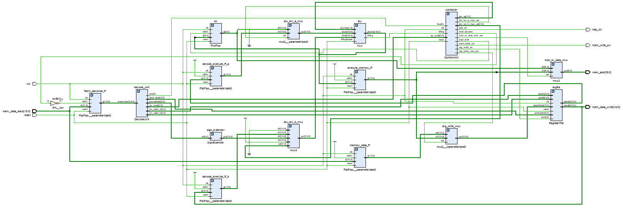The image size is (623, 213).
Task: Click the 'reg_write_mux_sel' pin on controller
Action: 469,51
